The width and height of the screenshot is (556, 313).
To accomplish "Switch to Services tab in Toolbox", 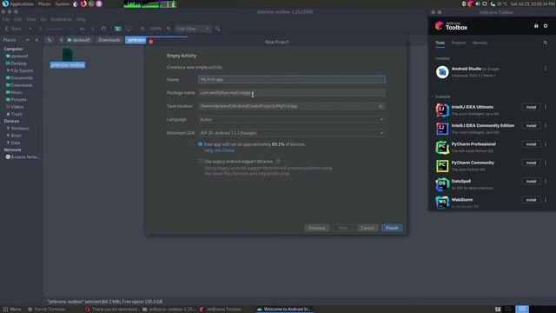I will [x=480, y=43].
